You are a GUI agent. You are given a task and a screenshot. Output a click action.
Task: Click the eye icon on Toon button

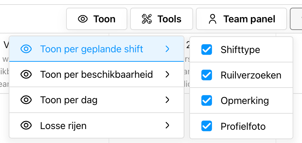click(83, 19)
